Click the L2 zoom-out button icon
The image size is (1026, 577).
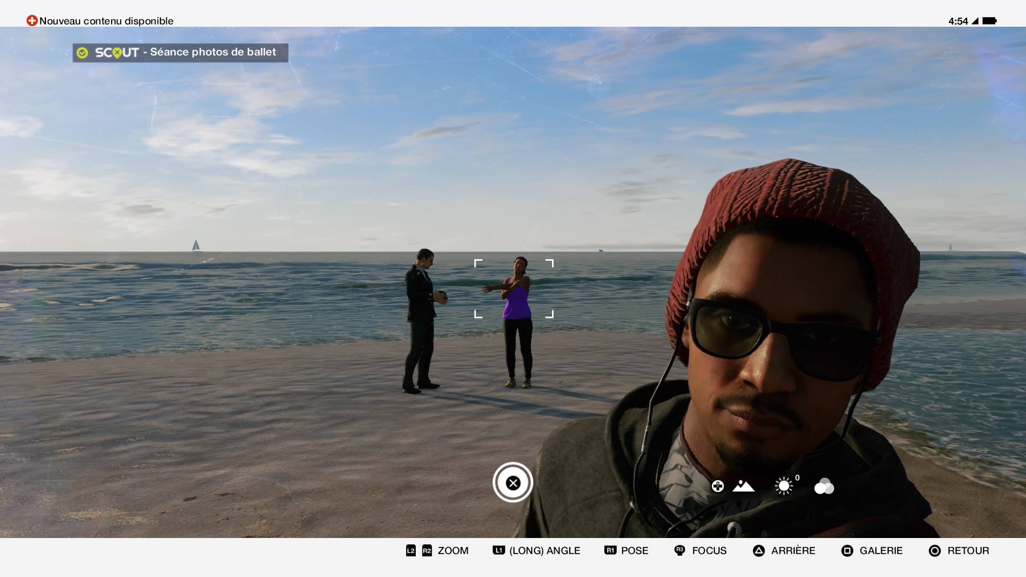coord(410,551)
